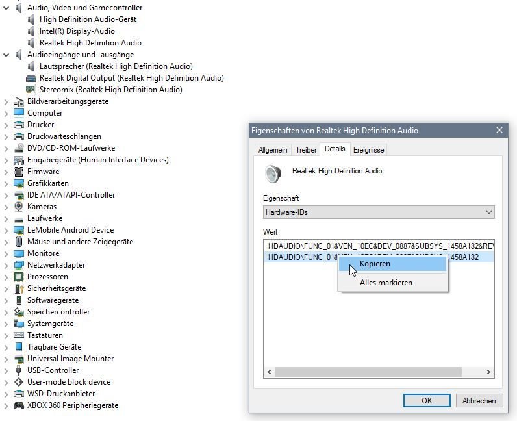Viewport: 517px width, 421px height.
Task: Switch to the Treiber tab
Action: (306, 150)
